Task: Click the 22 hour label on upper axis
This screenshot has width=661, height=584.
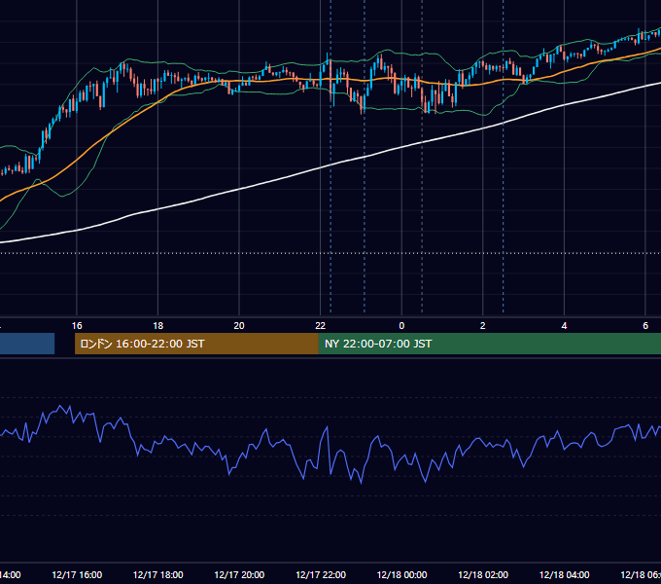Action: 321,326
